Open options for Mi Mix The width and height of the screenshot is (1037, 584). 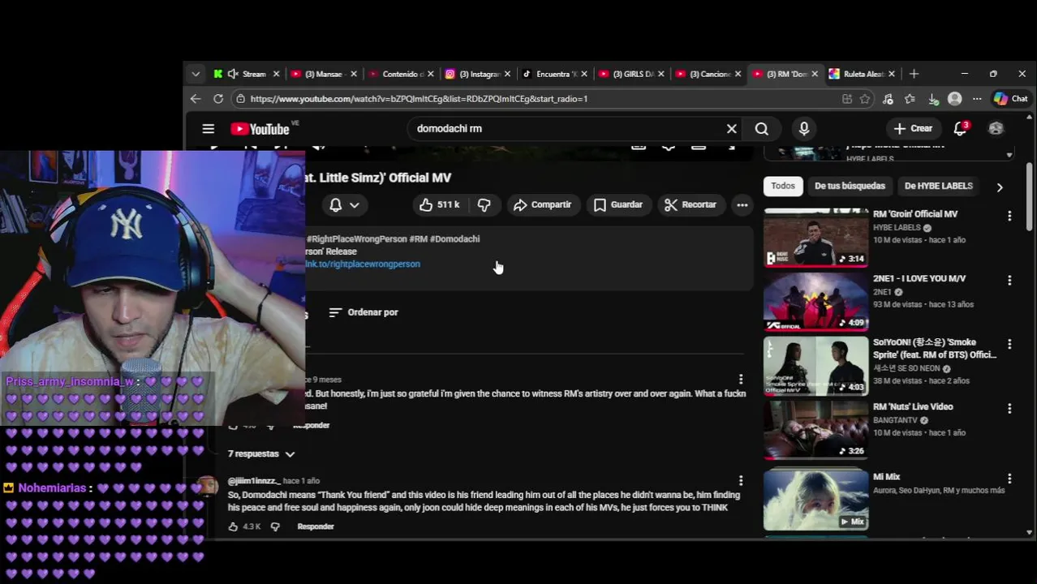tap(1009, 479)
